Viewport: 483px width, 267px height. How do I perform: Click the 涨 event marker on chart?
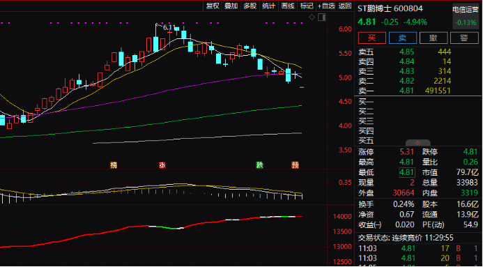tap(162, 165)
